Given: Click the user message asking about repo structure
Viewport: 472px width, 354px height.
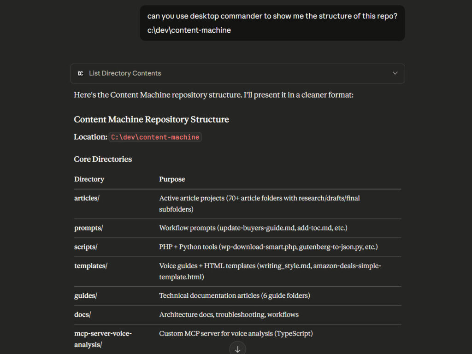Looking at the screenshot, I should pos(272,23).
